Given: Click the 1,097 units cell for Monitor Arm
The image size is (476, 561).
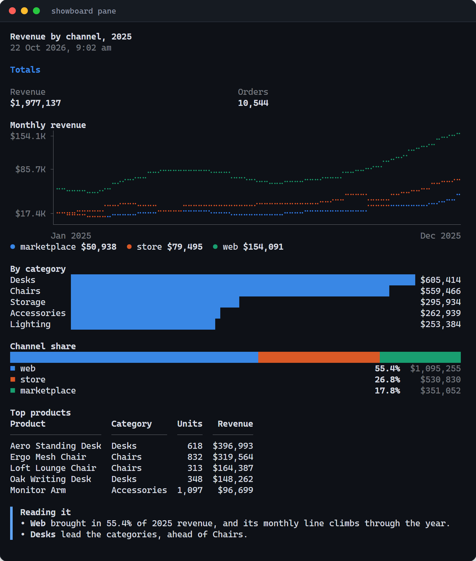Looking at the screenshot, I should coord(190,490).
